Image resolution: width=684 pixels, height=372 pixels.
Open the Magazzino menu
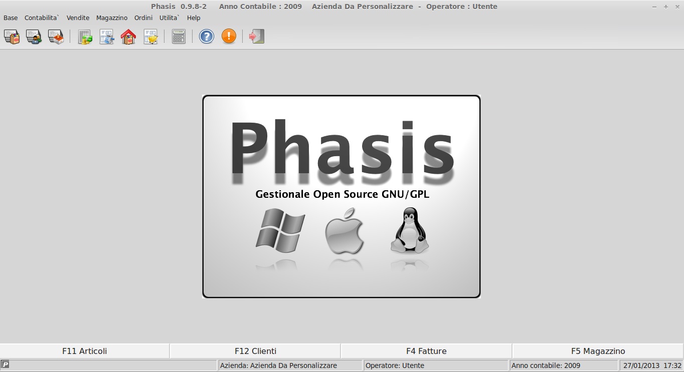[112, 18]
